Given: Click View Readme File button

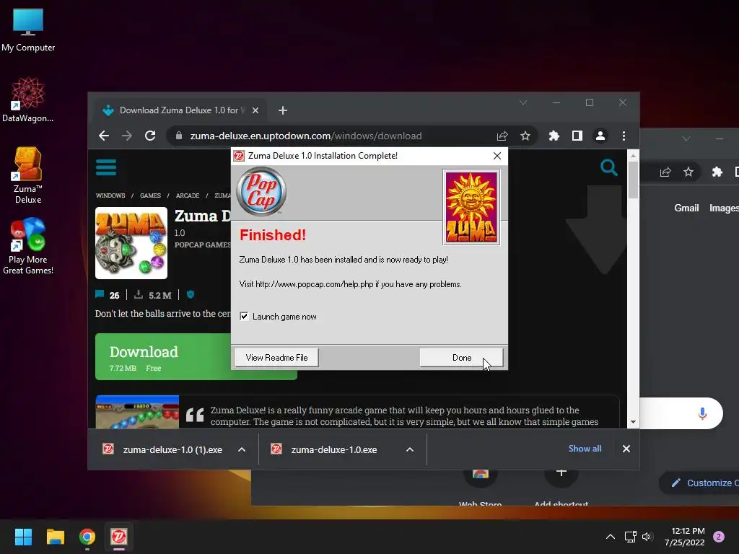Looking at the screenshot, I should [x=276, y=358].
